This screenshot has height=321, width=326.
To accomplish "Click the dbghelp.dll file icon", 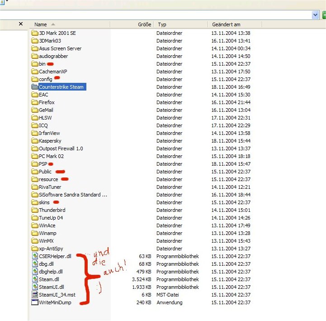I will [35, 272].
